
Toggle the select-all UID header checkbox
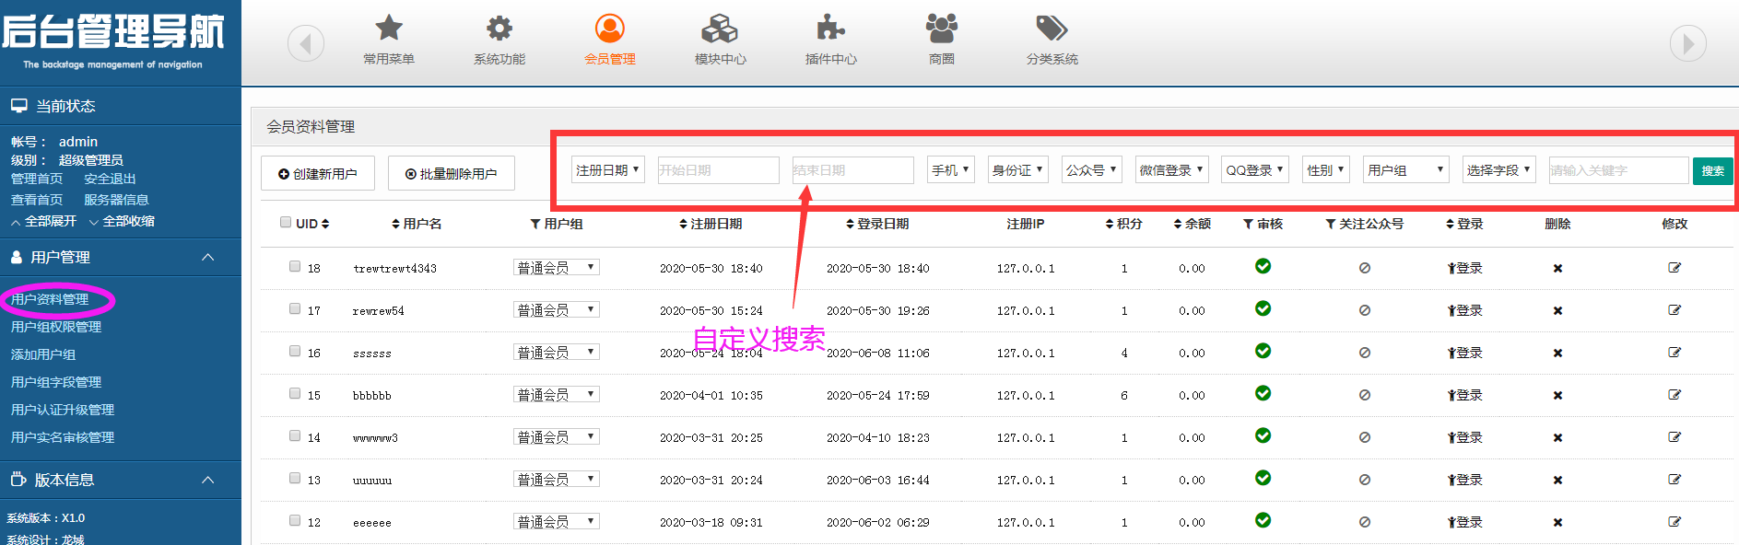coord(286,223)
